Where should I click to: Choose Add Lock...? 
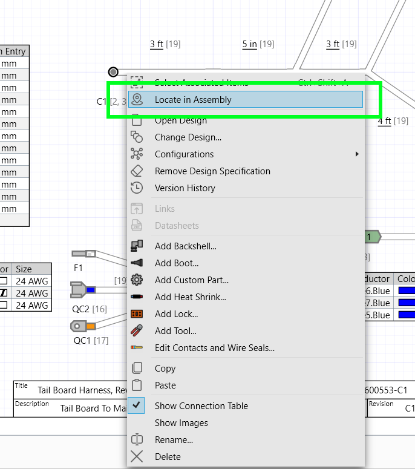[x=246, y=313]
